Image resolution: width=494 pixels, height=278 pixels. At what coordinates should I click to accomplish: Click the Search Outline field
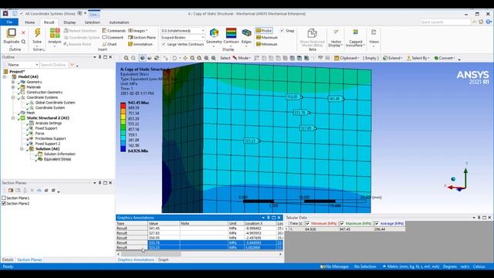coord(53,65)
